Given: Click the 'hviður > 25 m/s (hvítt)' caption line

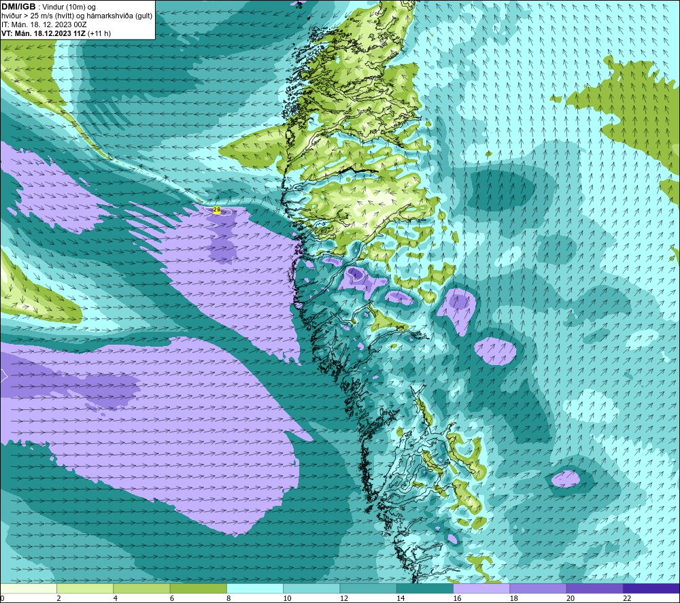Looking at the screenshot, I should coord(77,16).
